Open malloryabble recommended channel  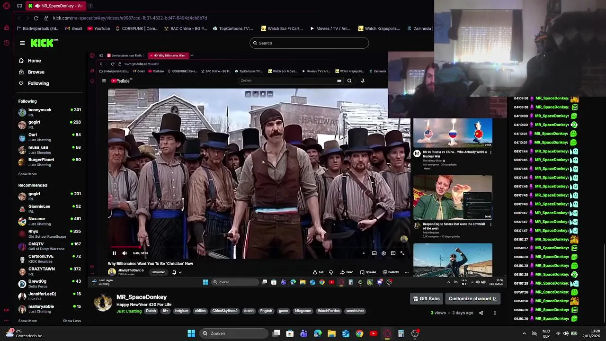click(49, 309)
